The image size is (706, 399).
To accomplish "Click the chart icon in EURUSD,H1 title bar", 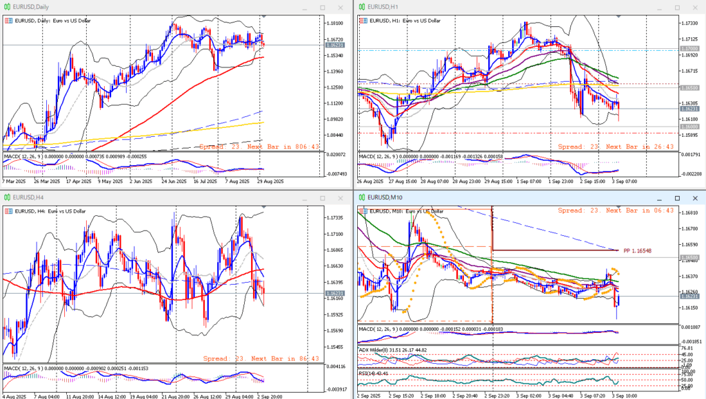I will click(x=361, y=7).
